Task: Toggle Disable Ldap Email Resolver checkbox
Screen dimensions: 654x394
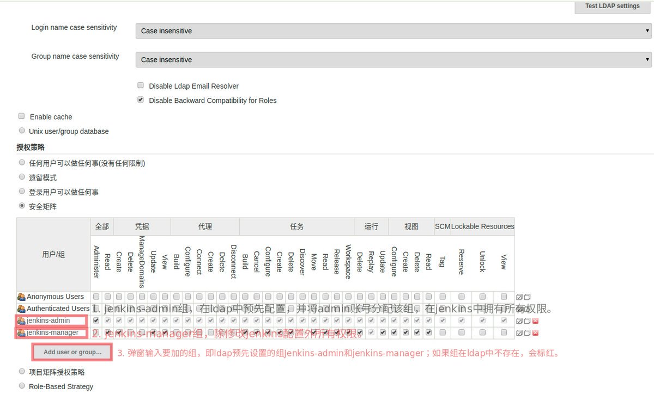Action: click(141, 85)
